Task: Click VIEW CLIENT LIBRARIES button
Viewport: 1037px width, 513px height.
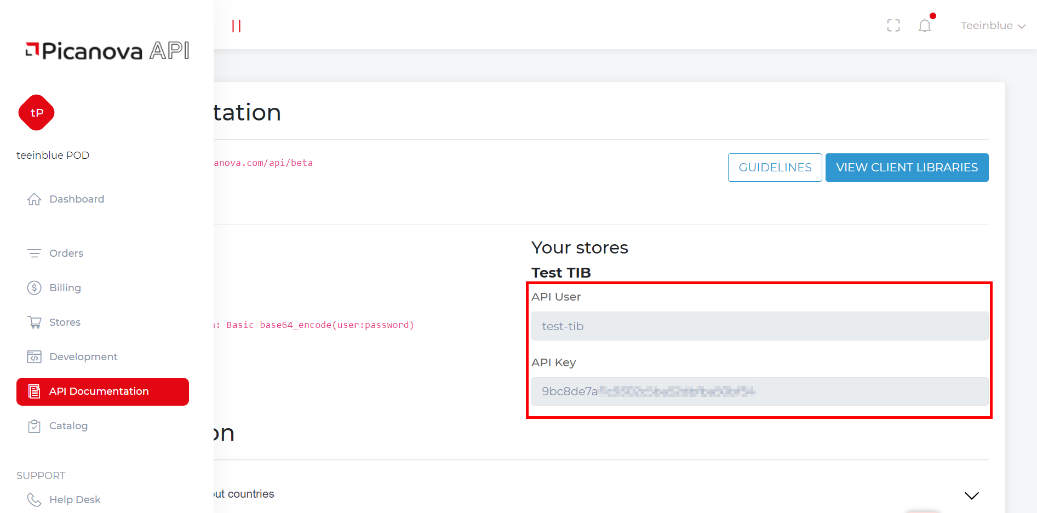Action: point(907,168)
